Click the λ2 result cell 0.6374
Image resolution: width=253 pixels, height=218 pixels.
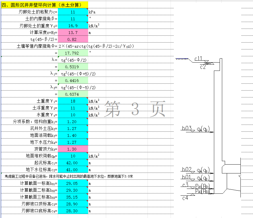click(73, 94)
